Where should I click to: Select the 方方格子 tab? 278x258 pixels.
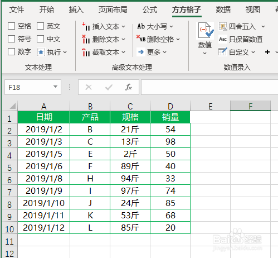[x=187, y=9]
